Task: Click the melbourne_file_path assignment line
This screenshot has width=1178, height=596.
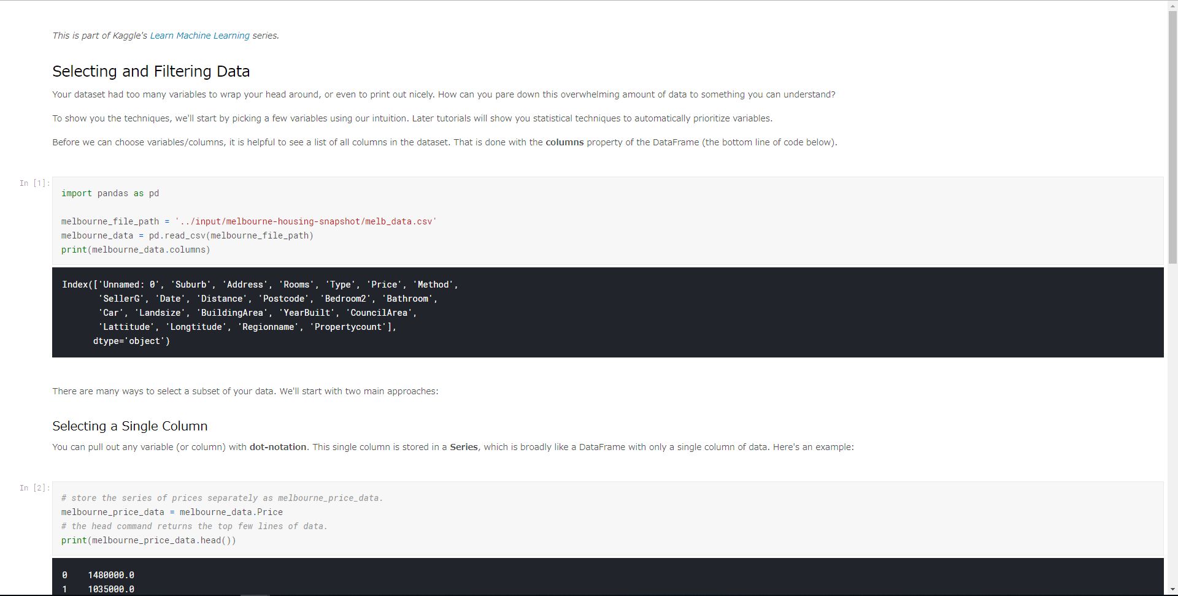Action: (x=248, y=221)
